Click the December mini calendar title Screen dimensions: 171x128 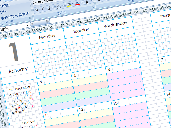click(x=22, y=88)
